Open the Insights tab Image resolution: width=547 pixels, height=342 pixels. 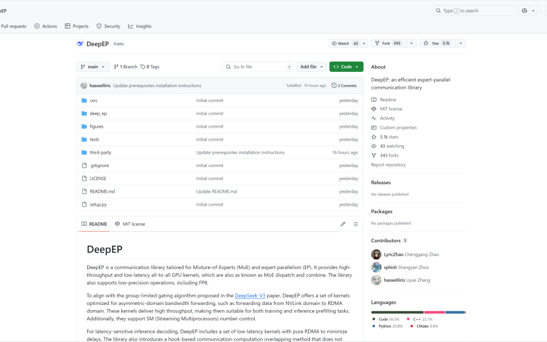click(x=140, y=26)
